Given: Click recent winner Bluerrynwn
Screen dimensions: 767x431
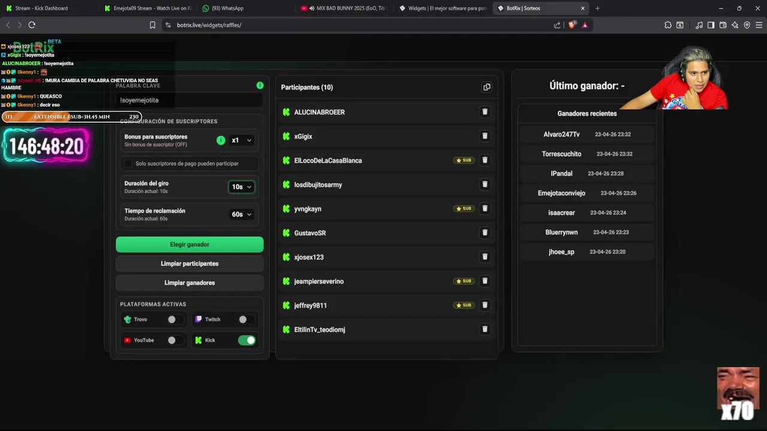Looking at the screenshot, I should (561, 232).
